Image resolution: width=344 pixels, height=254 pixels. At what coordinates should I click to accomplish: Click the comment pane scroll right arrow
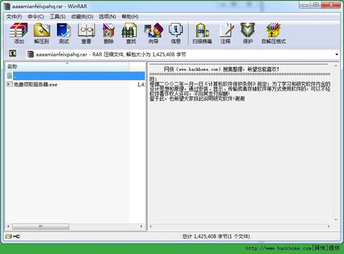tap(329, 226)
